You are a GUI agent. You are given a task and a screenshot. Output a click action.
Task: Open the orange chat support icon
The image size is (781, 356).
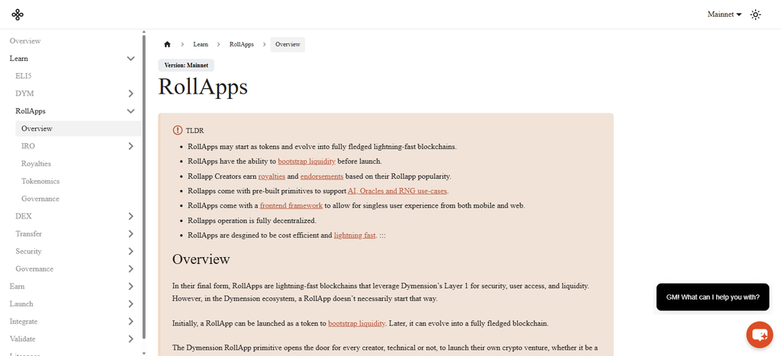click(x=760, y=335)
